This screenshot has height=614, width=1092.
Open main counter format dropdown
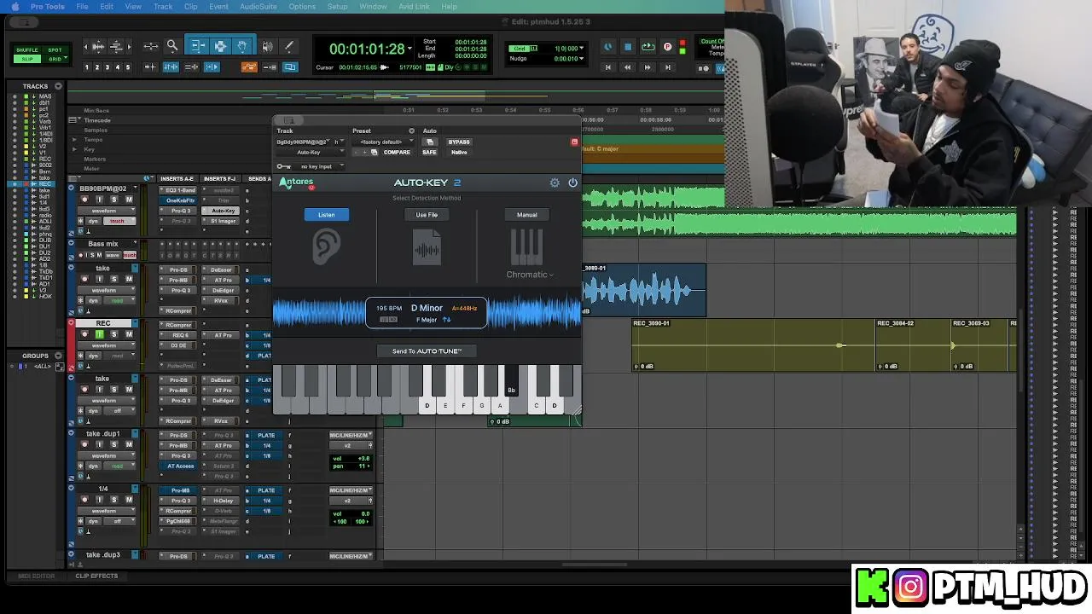point(410,49)
